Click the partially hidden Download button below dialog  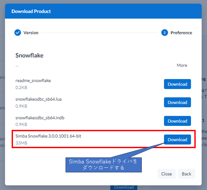click(124, 187)
